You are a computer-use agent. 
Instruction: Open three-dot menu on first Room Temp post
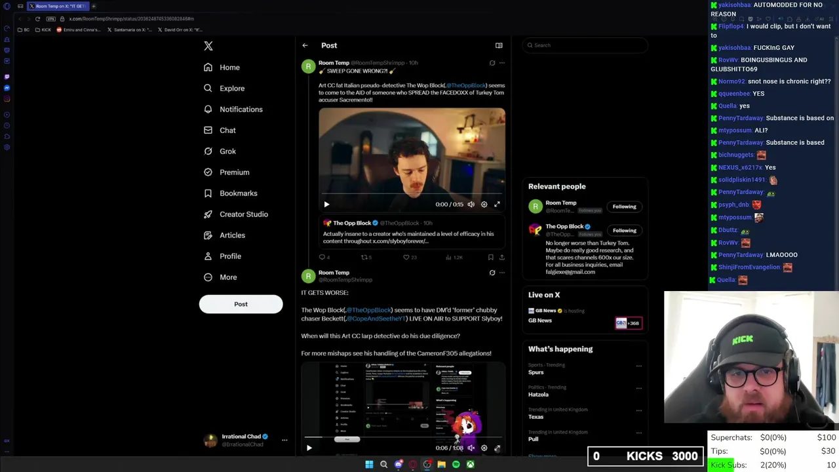click(x=502, y=63)
